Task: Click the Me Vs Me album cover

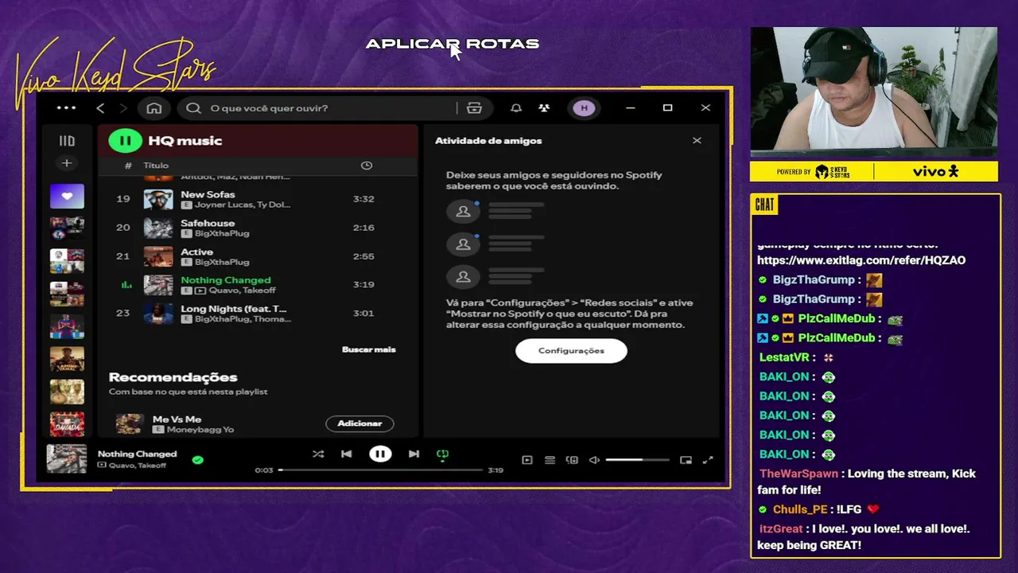Action: click(130, 423)
